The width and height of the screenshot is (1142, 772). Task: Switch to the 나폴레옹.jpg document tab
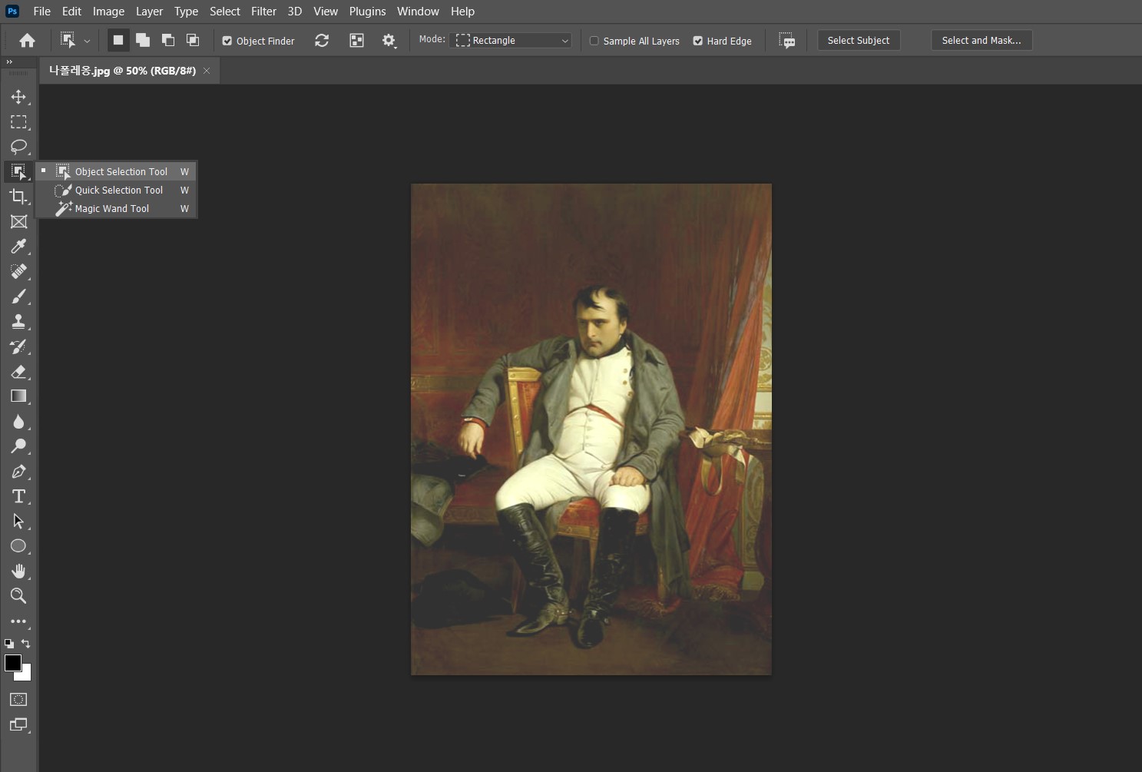pyautogui.click(x=122, y=71)
